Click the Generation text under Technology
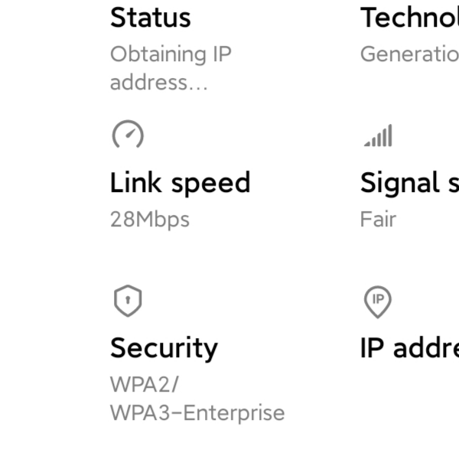Screen dimensions: 459x459 click(409, 54)
